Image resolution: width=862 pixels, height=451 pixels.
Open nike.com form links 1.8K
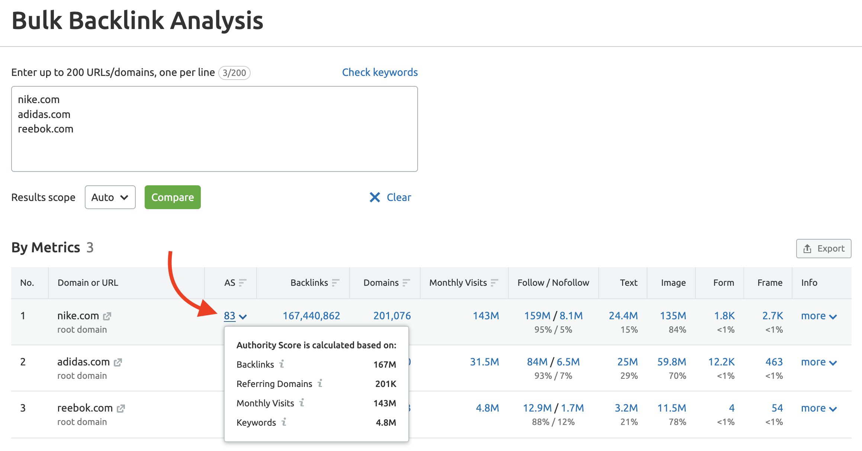point(724,316)
